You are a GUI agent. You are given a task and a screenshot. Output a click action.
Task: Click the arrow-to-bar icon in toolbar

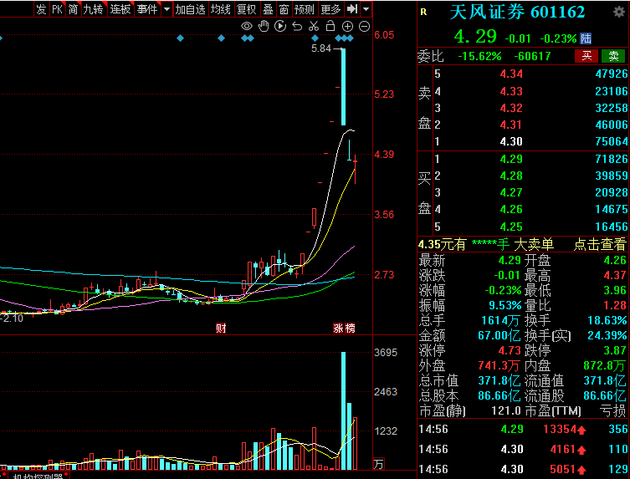[352, 8]
